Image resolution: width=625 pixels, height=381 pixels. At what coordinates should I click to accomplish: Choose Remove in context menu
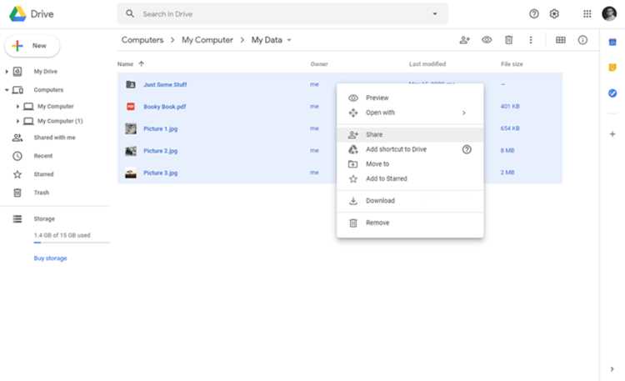point(410,223)
